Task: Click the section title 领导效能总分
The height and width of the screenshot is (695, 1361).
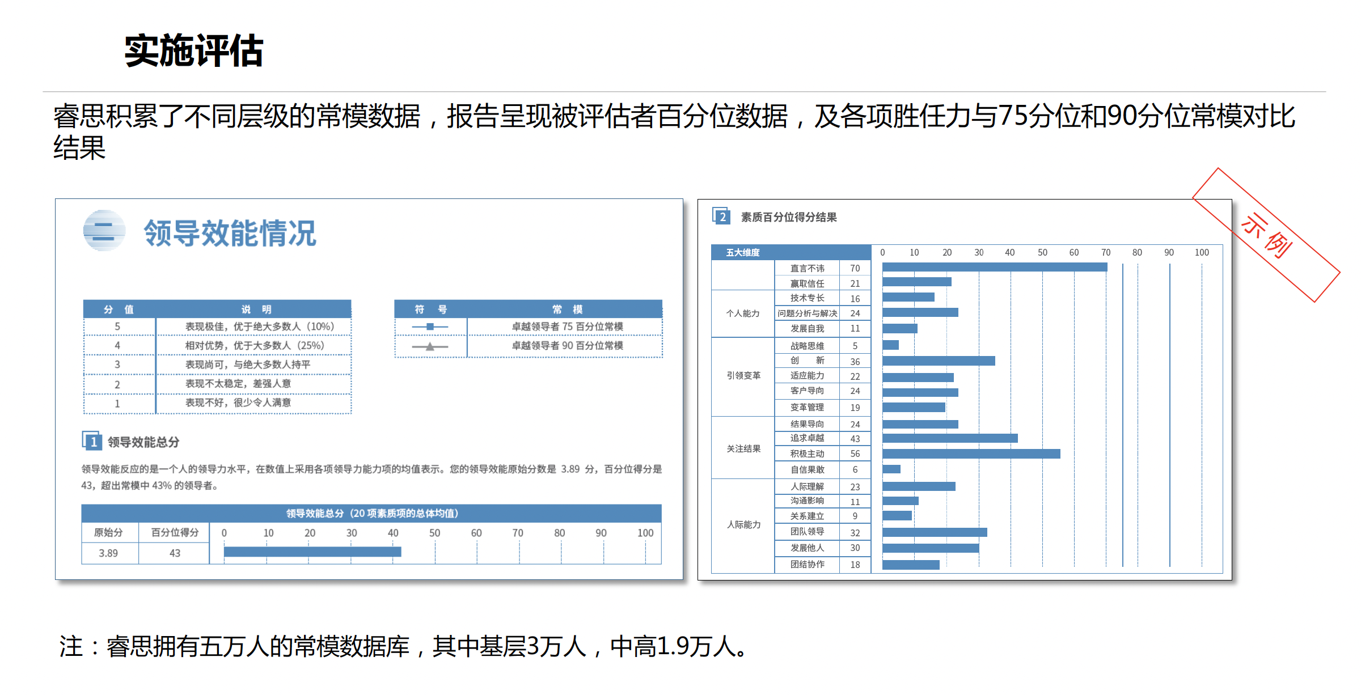Action: point(143,442)
